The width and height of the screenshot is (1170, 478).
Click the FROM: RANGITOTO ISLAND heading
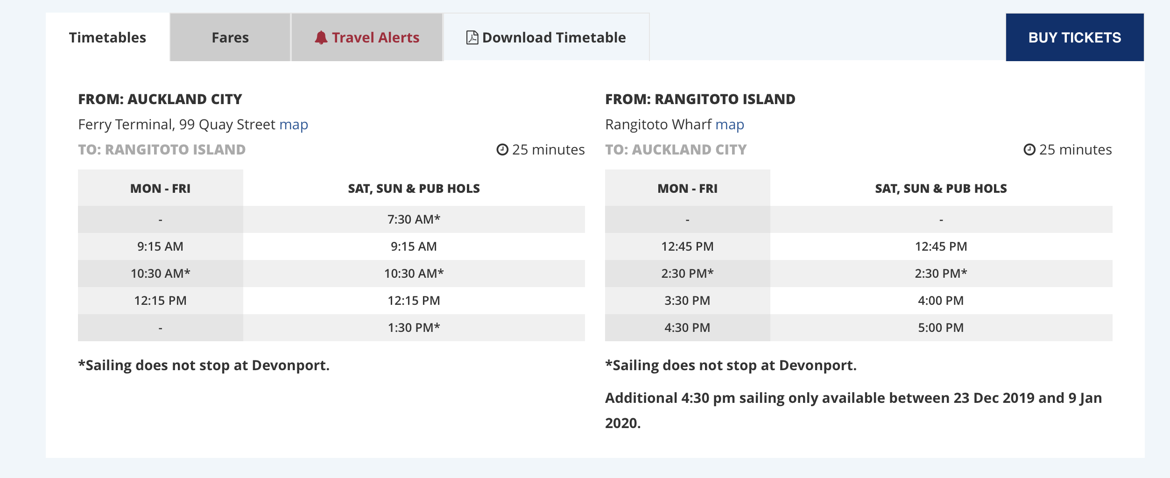coord(700,99)
